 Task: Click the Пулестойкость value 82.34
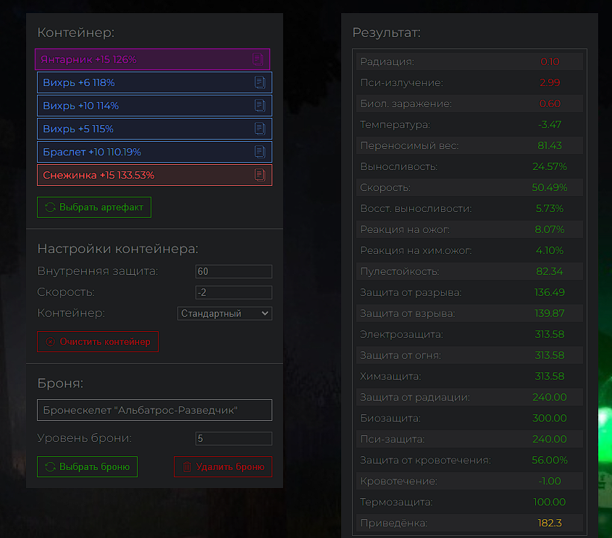[x=550, y=271]
